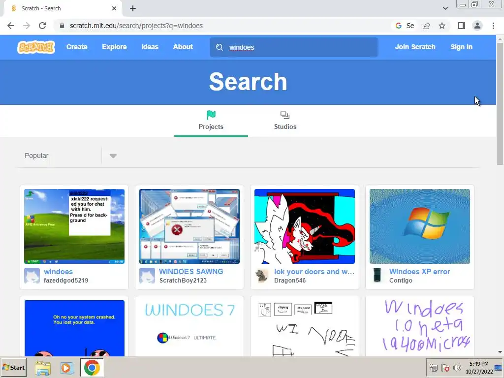Close the Scratch - Search tab
The height and width of the screenshot is (378, 504).
pyautogui.click(x=114, y=8)
